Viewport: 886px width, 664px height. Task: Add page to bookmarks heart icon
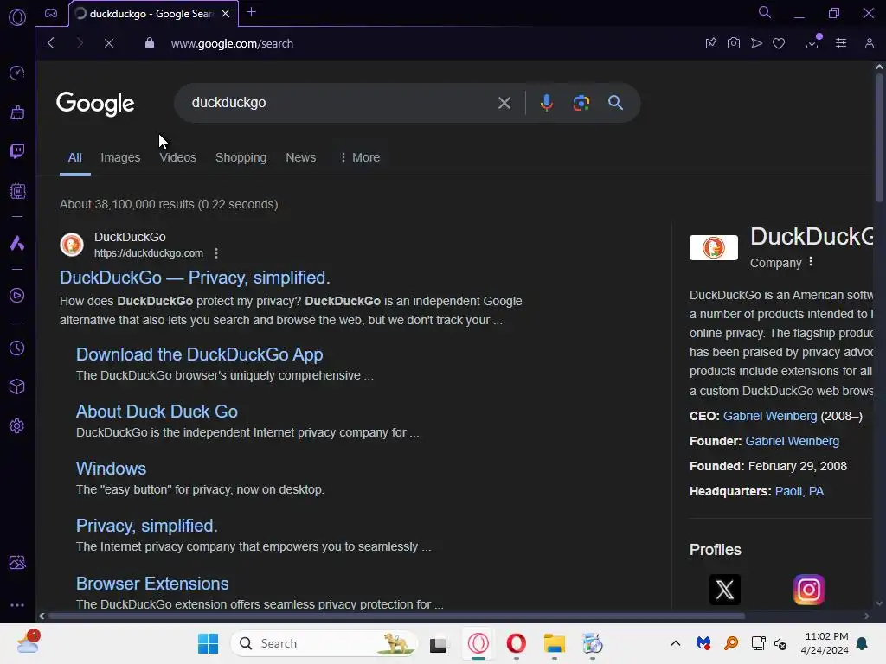779,43
